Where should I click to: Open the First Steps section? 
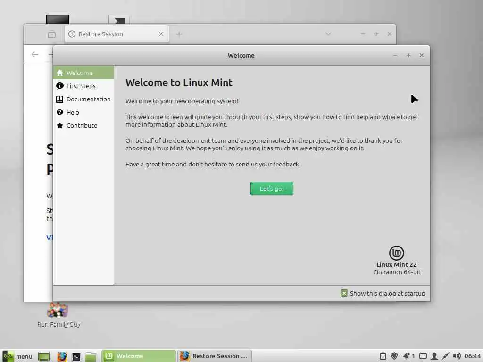pyautogui.click(x=83, y=86)
